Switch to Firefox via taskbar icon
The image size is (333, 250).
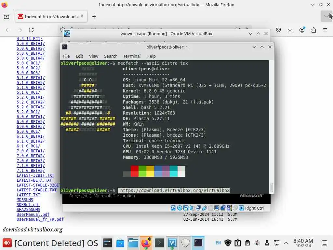[x=146, y=243]
